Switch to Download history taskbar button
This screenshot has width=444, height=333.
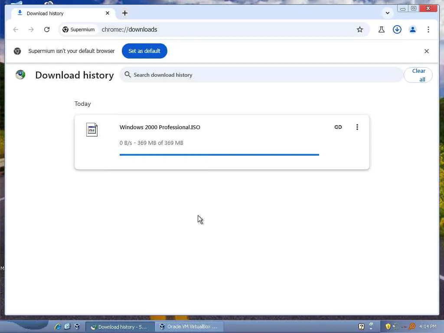[x=120, y=327]
